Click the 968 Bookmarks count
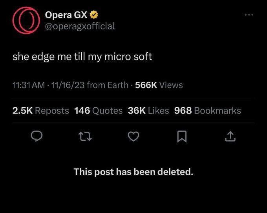267x213 pixels. click(207, 110)
